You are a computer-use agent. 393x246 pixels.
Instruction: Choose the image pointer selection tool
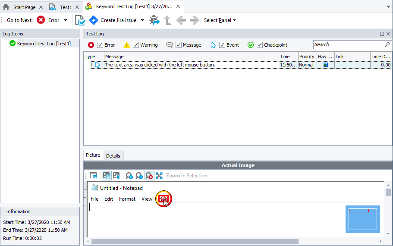coord(116,176)
